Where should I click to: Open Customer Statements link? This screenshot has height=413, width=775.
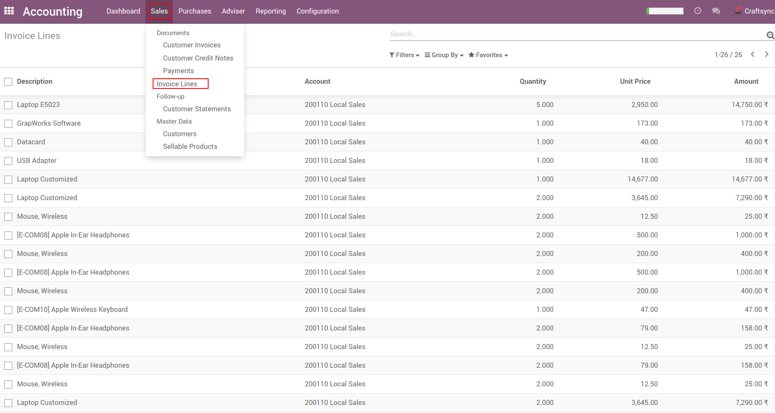point(197,109)
